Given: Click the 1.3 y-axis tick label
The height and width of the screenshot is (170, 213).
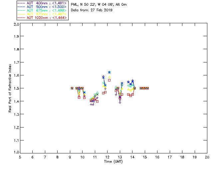Looking at the screenshot, I should click(x=16, y=115).
